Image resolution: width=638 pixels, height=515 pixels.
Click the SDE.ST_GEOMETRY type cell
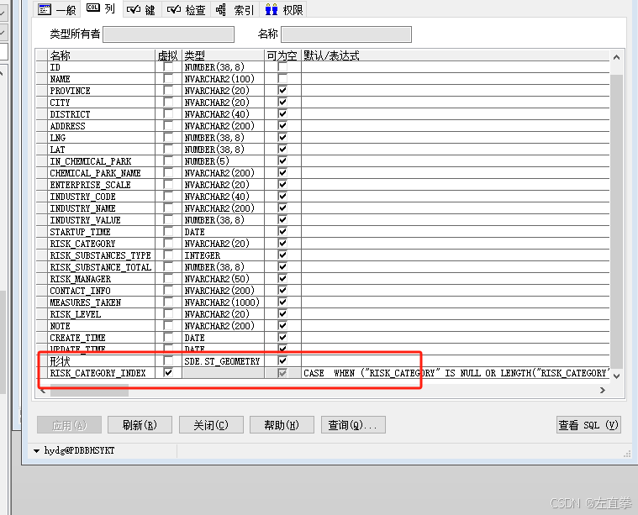point(223,360)
